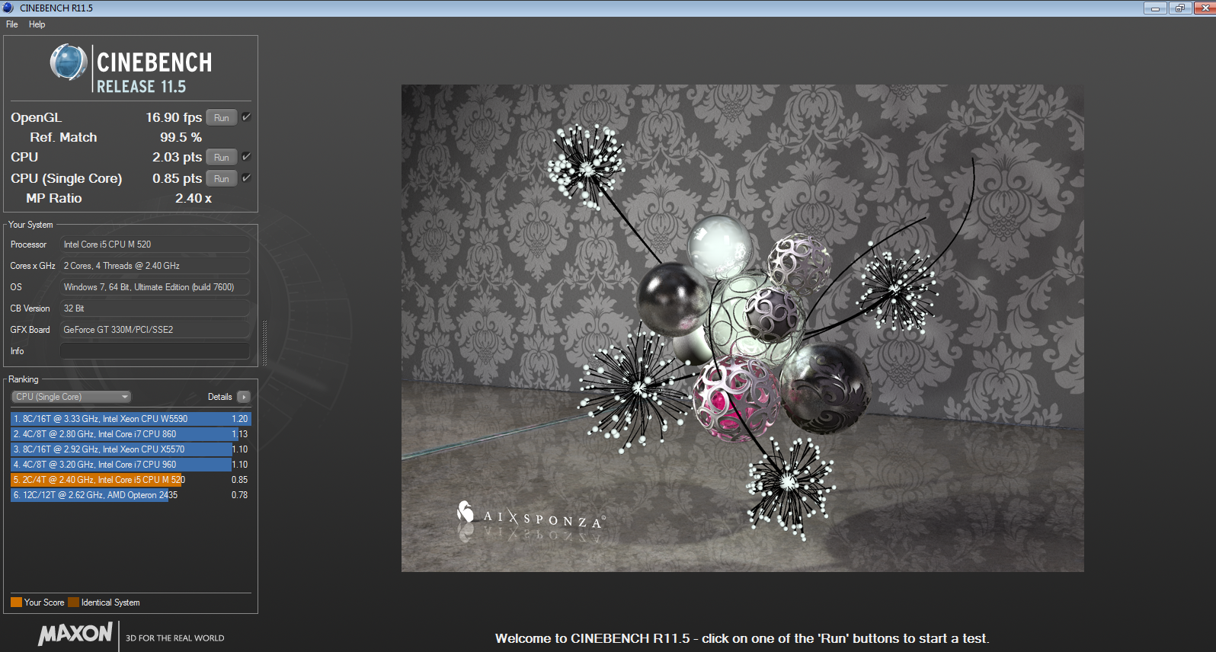Run the OpenGL benchmark
The width and height of the screenshot is (1216, 652).
221,118
